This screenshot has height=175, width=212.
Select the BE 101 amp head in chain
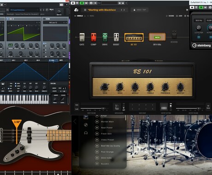coord(134,37)
